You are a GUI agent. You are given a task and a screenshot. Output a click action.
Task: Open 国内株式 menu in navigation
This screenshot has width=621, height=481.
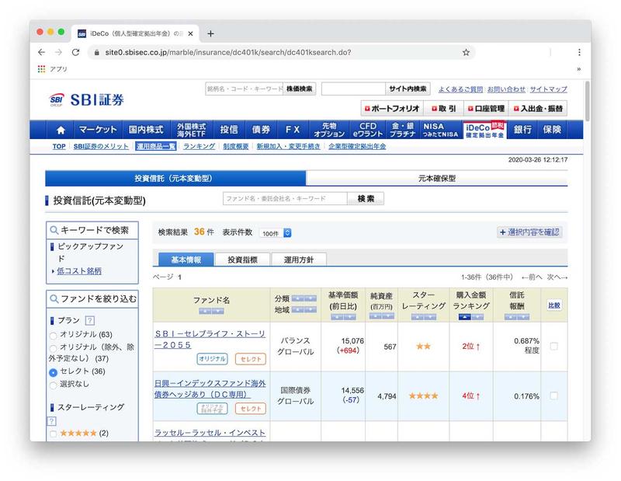[x=146, y=130]
